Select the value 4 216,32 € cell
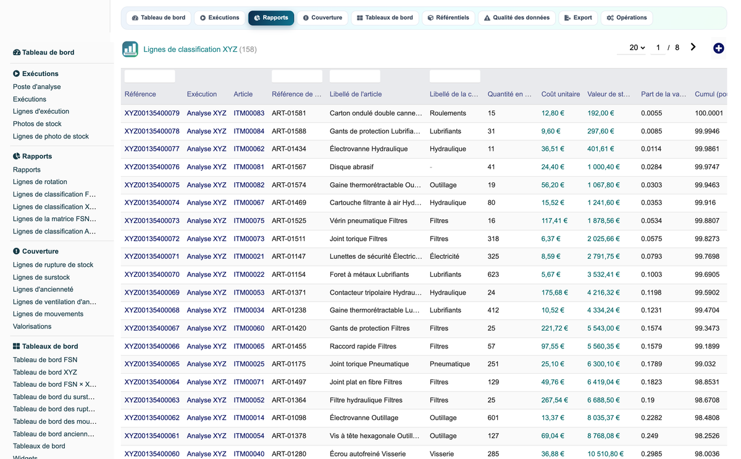Viewport: 741px width, 459px height. point(603,292)
